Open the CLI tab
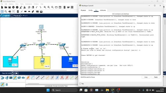The width and height of the screenshot is (166, 93). [x=96, y=10]
